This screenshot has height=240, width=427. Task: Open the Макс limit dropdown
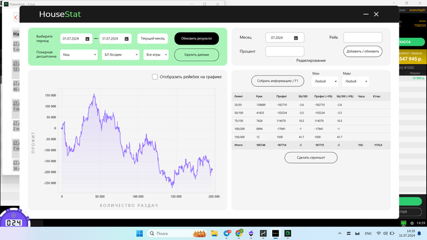pyautogui.click(x=356, y=81)
